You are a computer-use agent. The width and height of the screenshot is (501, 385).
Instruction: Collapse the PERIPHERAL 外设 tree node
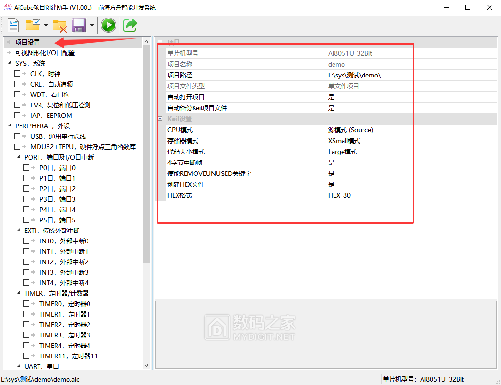[x=10, y=126]
